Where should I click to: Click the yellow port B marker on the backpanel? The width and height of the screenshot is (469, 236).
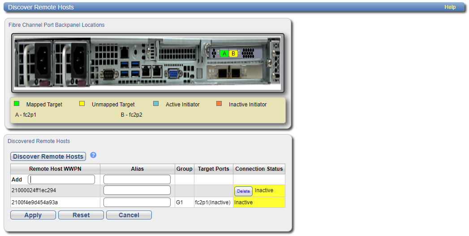coord(233,54)
